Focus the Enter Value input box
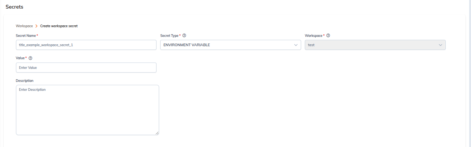 click(x=86, y=67)
